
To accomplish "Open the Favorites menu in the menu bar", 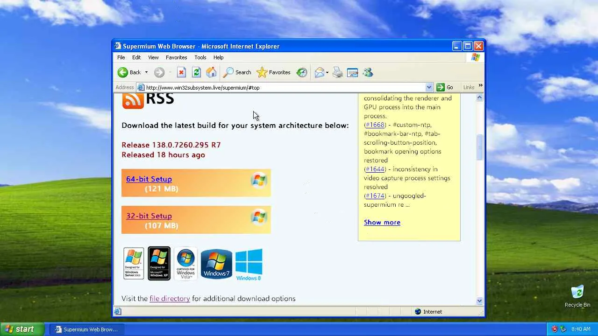I will tap(176, 57).
